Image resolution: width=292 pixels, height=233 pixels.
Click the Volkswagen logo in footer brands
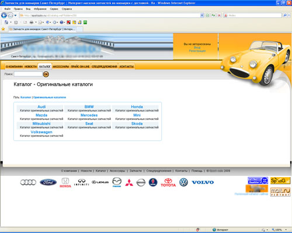pos(183,182)
